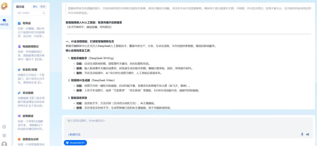This screenshot has height=146, width=317.
Task: Click the 政策变化分析 prompt icon
Action: coord(19,139)
